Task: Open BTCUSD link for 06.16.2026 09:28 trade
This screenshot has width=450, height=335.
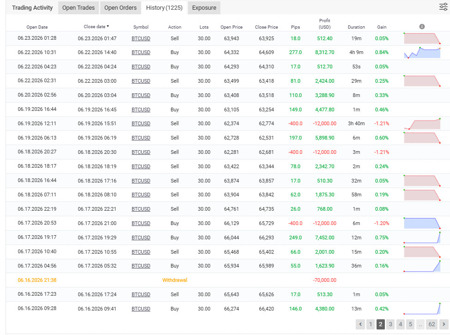Action: point(141,309)
